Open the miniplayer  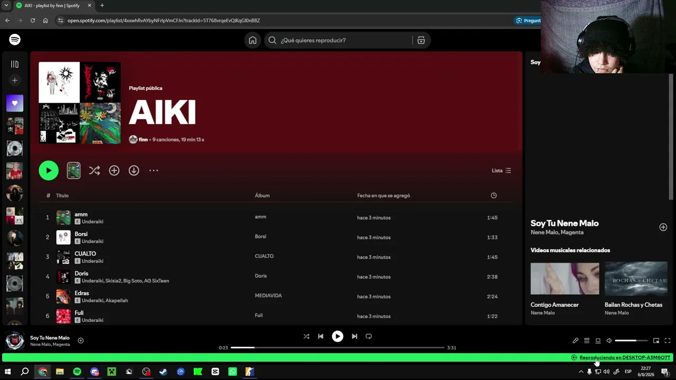[656, 340]
